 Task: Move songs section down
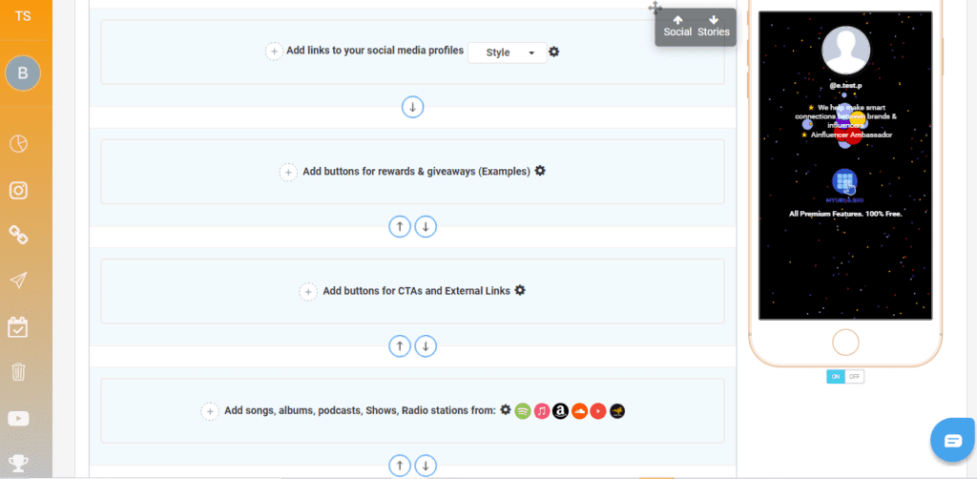(x=426, y=466)
